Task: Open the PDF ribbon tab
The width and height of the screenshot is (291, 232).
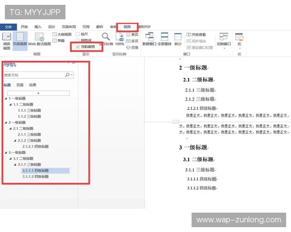Action: (145, 27)
